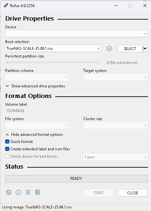Open the Partition scheme dropdown
This screenshot has height=211, width=151.
[x=37, y=77]
